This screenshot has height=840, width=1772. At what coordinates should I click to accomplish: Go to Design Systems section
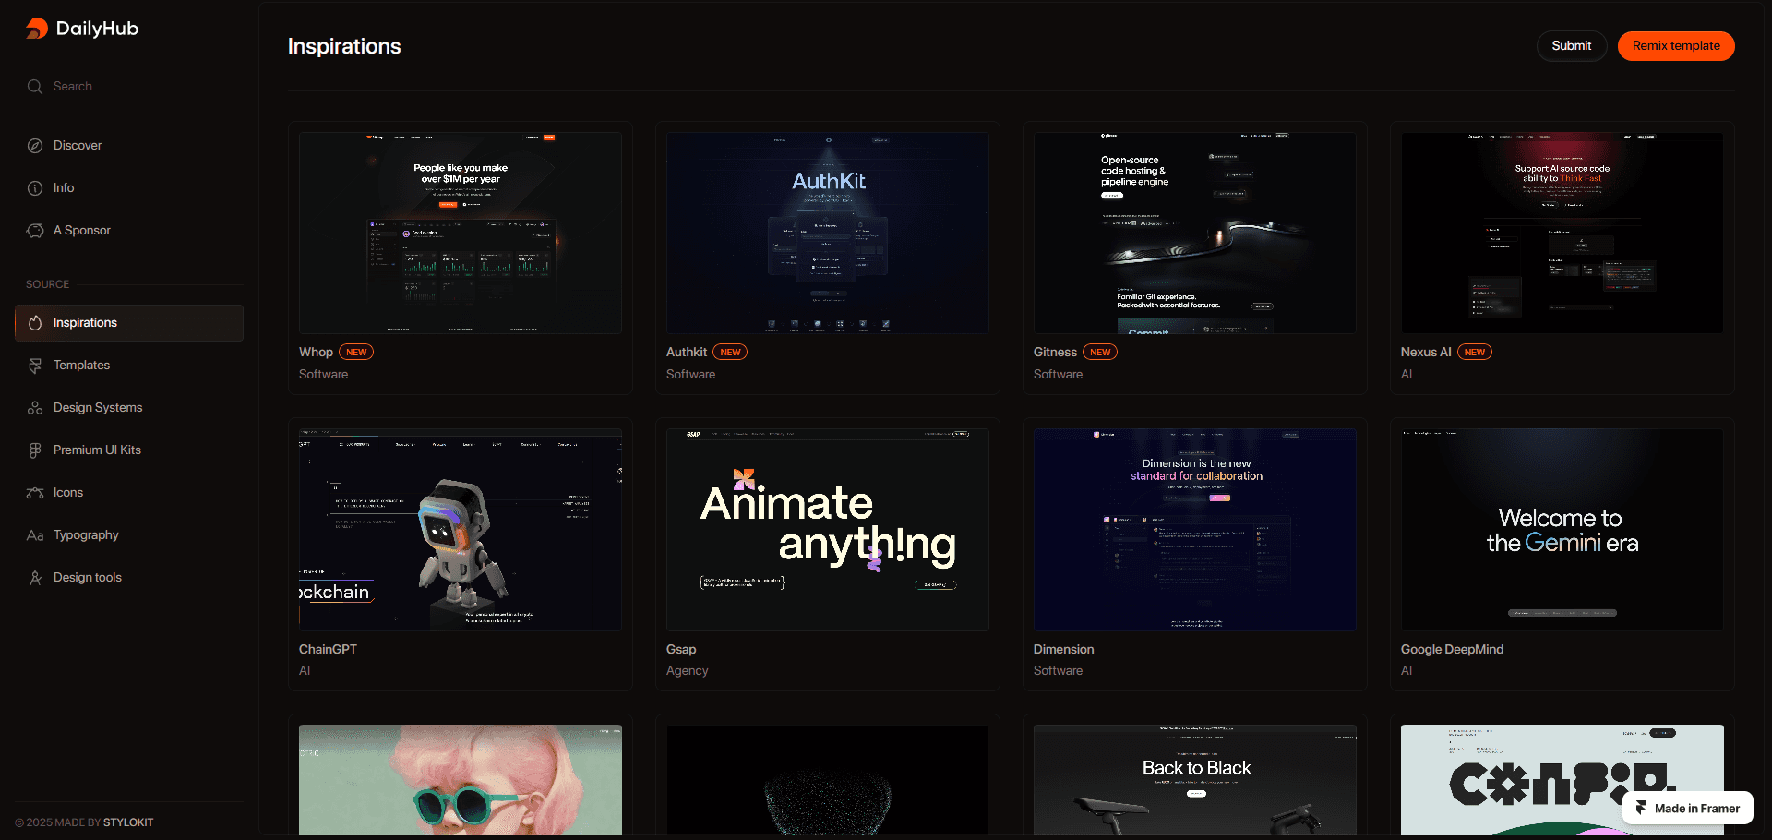click(x=129, y=408)
